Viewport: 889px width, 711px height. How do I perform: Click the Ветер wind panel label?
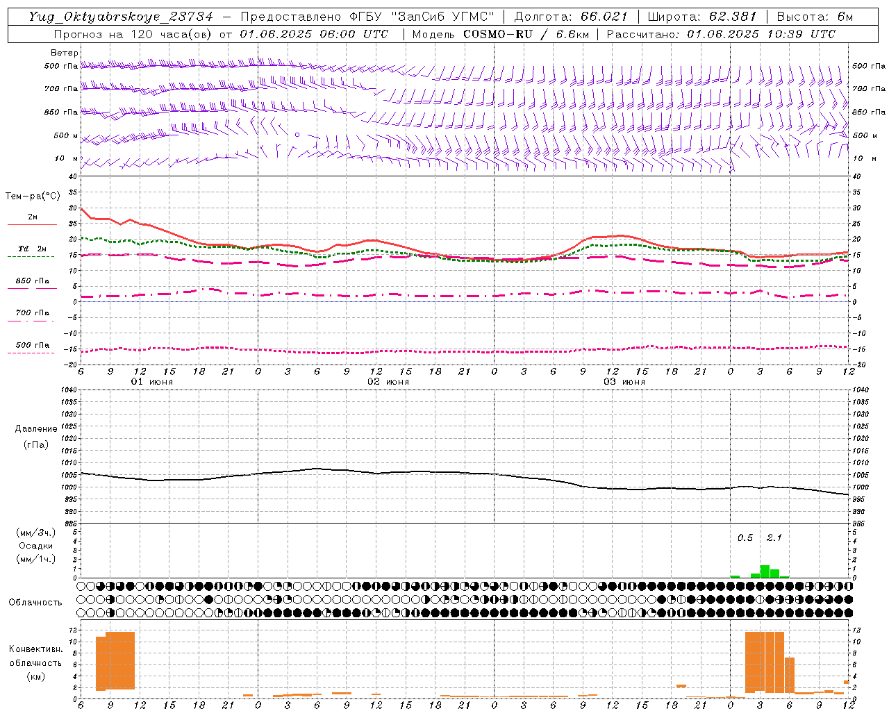click(65, 53)
